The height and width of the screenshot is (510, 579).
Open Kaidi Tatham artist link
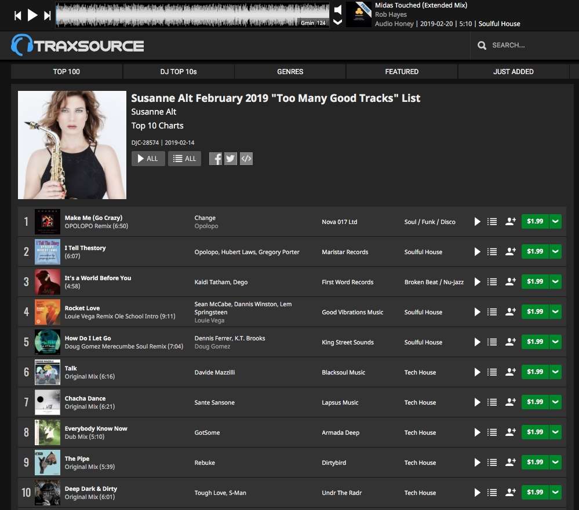[212, 282]
